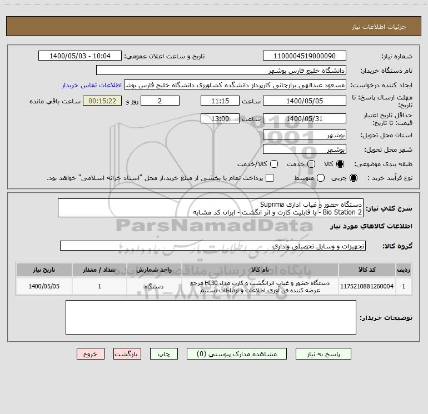428x414 pixels.
Task: Click the نوع فرآیند خرید label
Action: click(390, 178)
